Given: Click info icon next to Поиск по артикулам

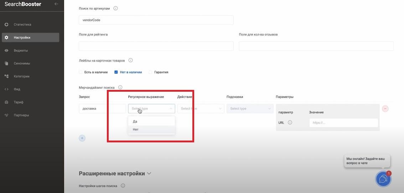Looking at the screenshot, I should (115, 8).
